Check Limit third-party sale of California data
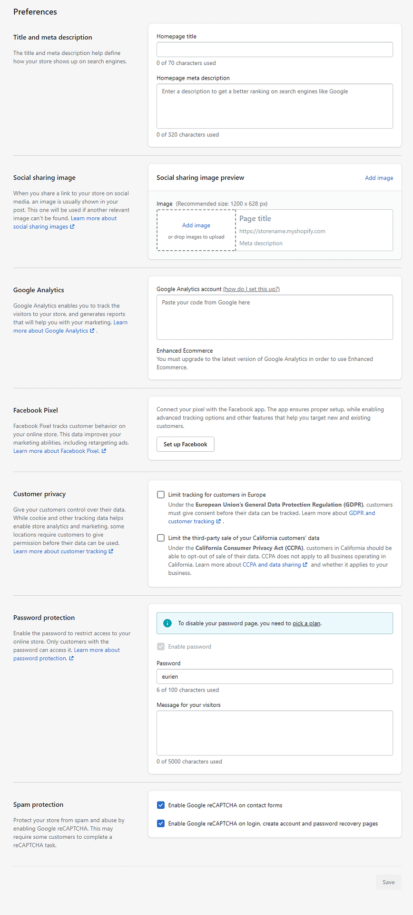This screenshot has height=915, width=413. pos(161,538)
